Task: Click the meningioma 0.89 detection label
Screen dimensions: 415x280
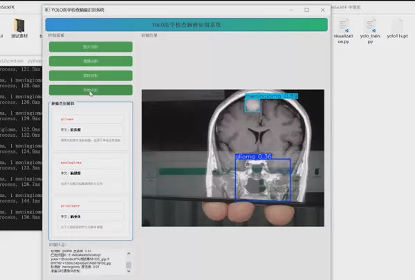Action: [272, 96]
